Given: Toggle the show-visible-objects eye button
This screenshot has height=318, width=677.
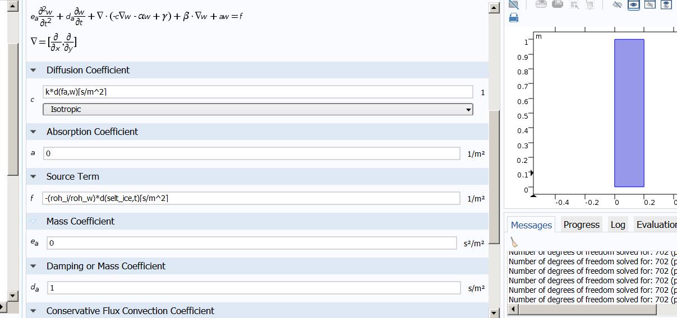Looking at the screenshot, I should 633,4.
